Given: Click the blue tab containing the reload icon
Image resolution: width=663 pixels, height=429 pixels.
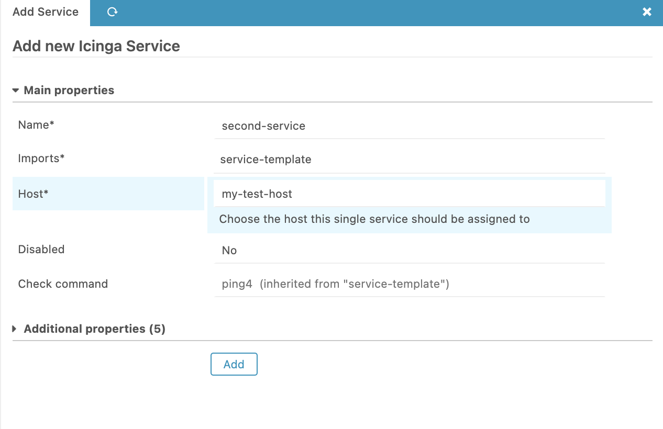Looking at the screenshot, I should click(112, 12).
